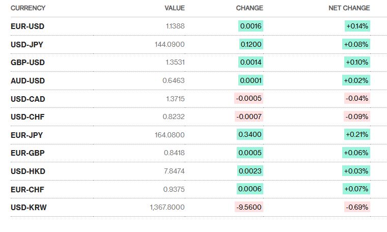The height and width of the screenshot is (232, 387).
Task: Select the +0.21% net change badge
Action: (357, 135)
